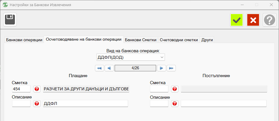The image size is (279, 121).
Task: Click the floppy disk save icon
Action: 10,20
